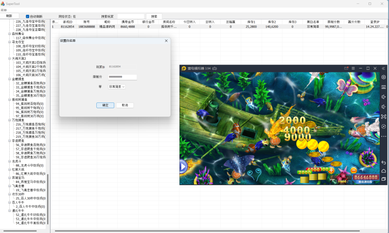The height and width of the screenshot is (233, 389).
Task: Collapse the 金蟾捕鱼 tree node
Action: click(x=9, y=79)
